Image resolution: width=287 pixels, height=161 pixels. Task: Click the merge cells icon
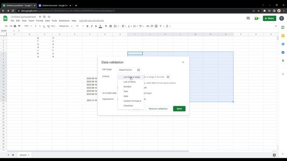[115, 26]
